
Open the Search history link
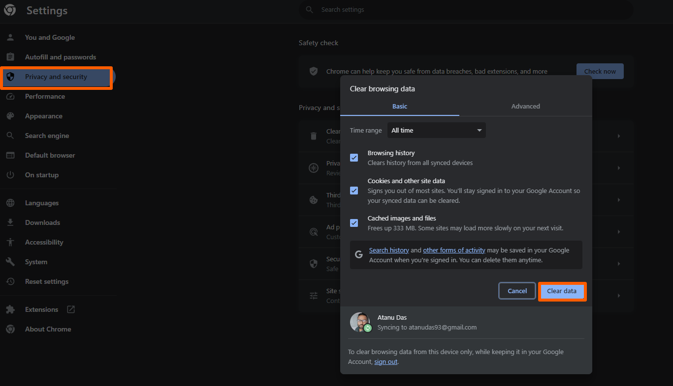coord(389,250)
